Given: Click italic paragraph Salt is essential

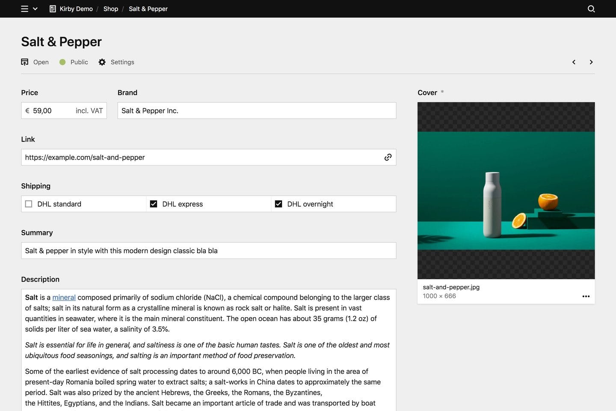Looking at the screenshot, I should (207, 350).
